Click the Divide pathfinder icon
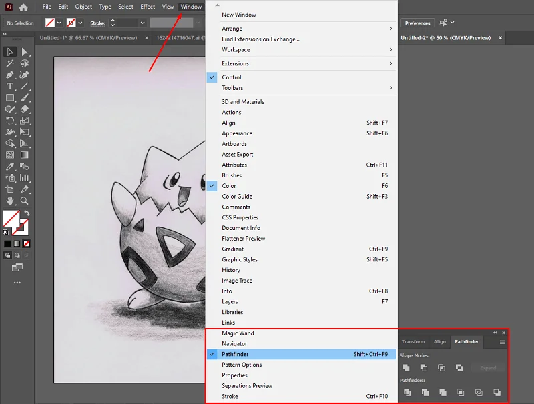534x404 pixels. click(407, 393)
